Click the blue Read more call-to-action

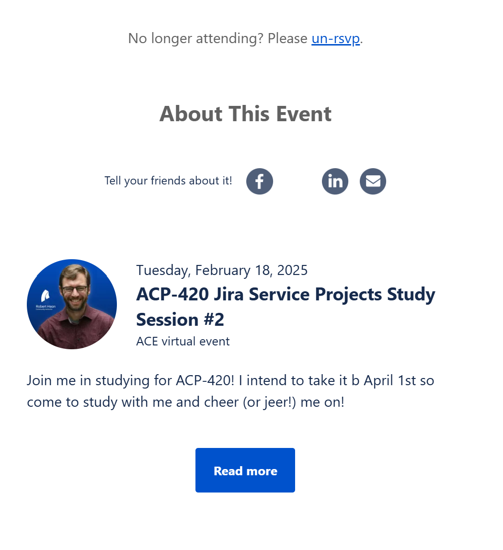click(x=245, y=470)
